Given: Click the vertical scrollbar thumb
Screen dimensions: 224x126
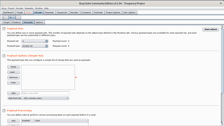Looking at the screenshot, I should pyautogui.click(x=222, y=61).
